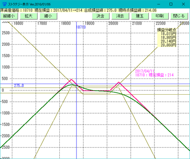
Task: Click the 消去 clear button
Action: coord(120,16)
